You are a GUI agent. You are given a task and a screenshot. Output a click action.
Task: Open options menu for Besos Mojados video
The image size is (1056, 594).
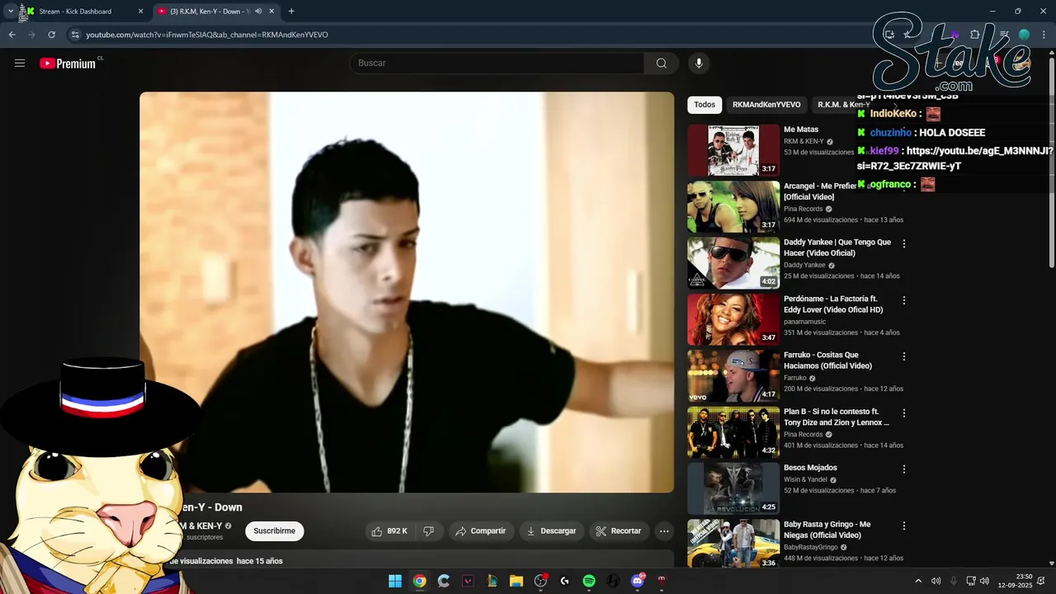pyautogui.click(x=904, y=469)
